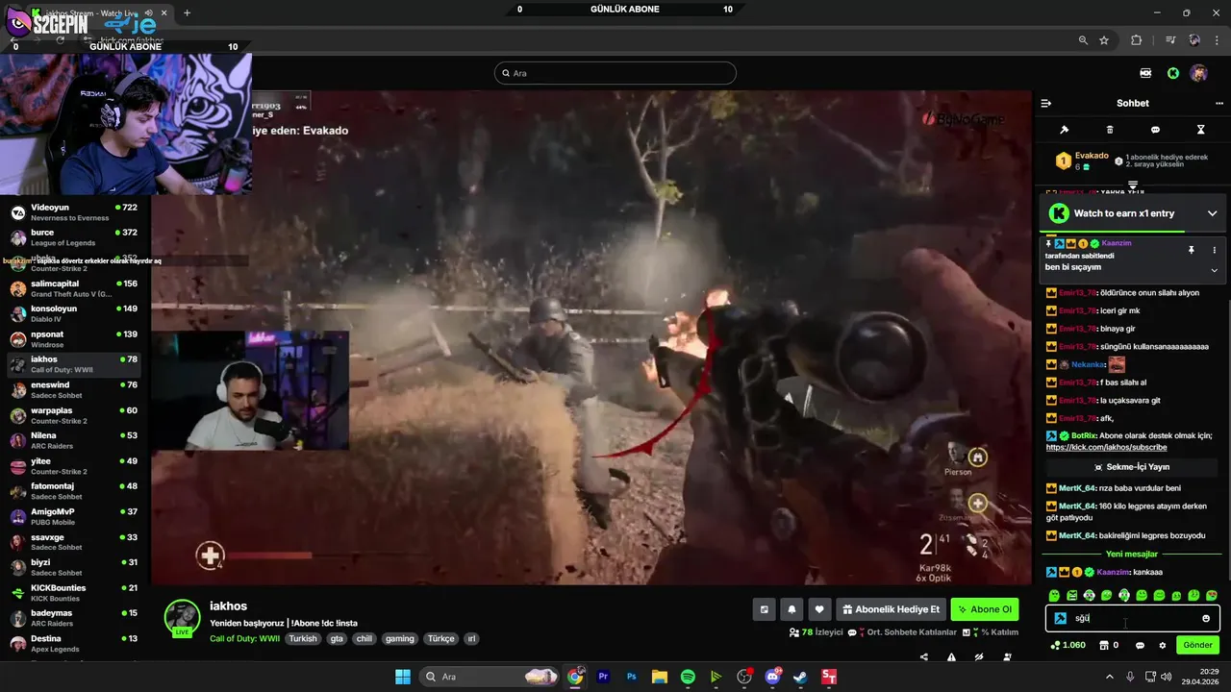Click the 78 İzleyici viewer count
The image size is (1231, 692).
[x=815, y=632]
